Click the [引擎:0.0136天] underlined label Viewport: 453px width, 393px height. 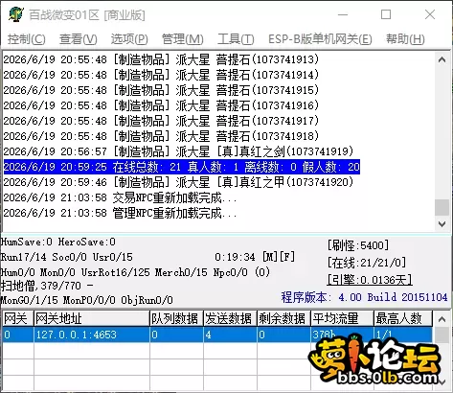[370, 280]
